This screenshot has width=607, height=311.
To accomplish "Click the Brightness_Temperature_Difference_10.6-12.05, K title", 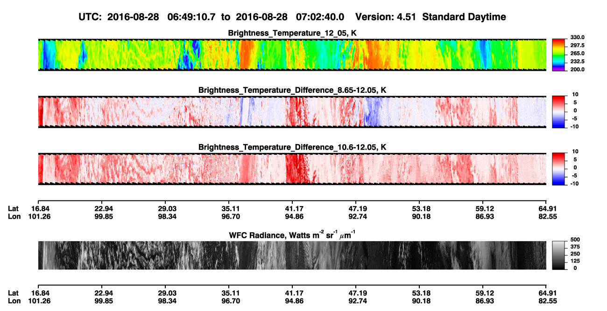I will point(292,147).
